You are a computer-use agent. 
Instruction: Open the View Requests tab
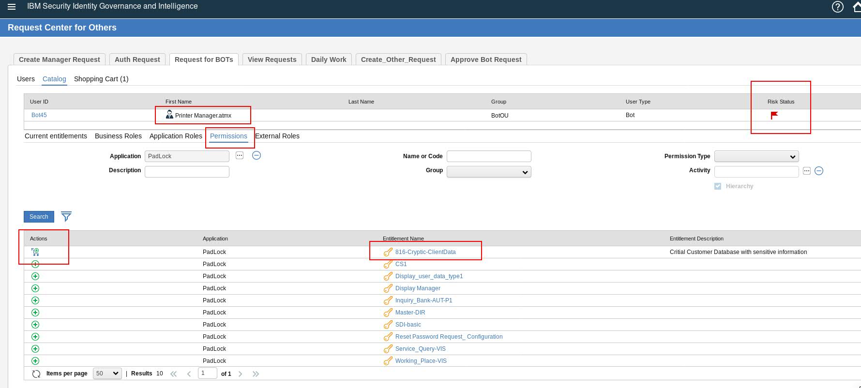[x=272, y=60]
